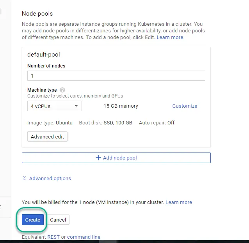This screenshot has width=249, height=243.
Task: Open Advanced edit for default-pool
Action: [47, 137]
